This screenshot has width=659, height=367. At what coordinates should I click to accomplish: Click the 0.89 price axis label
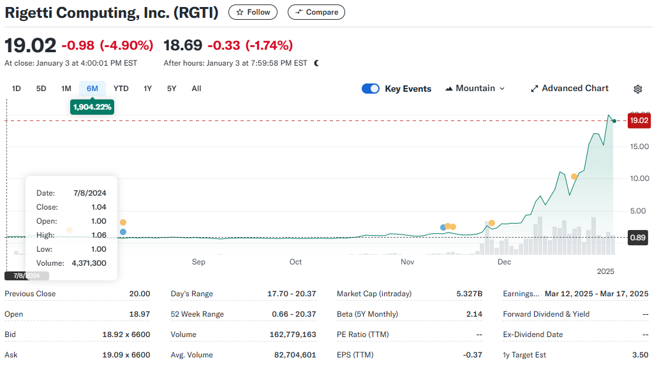[637, 238]
